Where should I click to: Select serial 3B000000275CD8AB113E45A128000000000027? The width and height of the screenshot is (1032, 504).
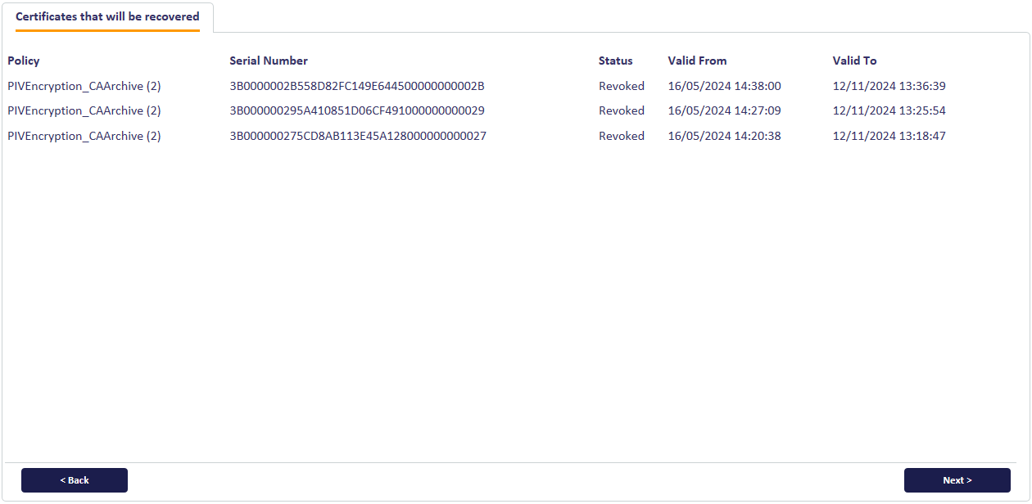click(x=358, y=136)
